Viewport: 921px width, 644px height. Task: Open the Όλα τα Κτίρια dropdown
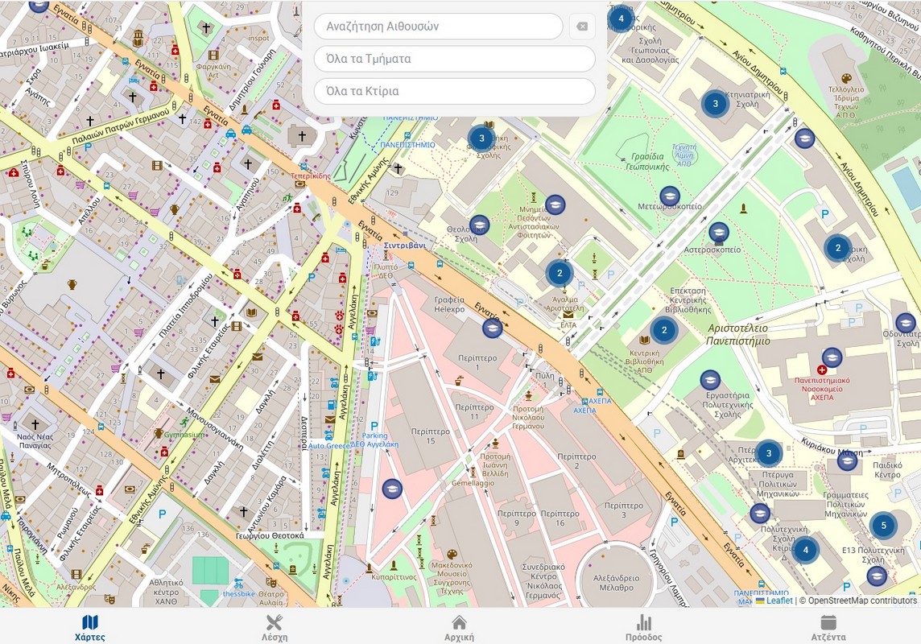pos(454,91)
